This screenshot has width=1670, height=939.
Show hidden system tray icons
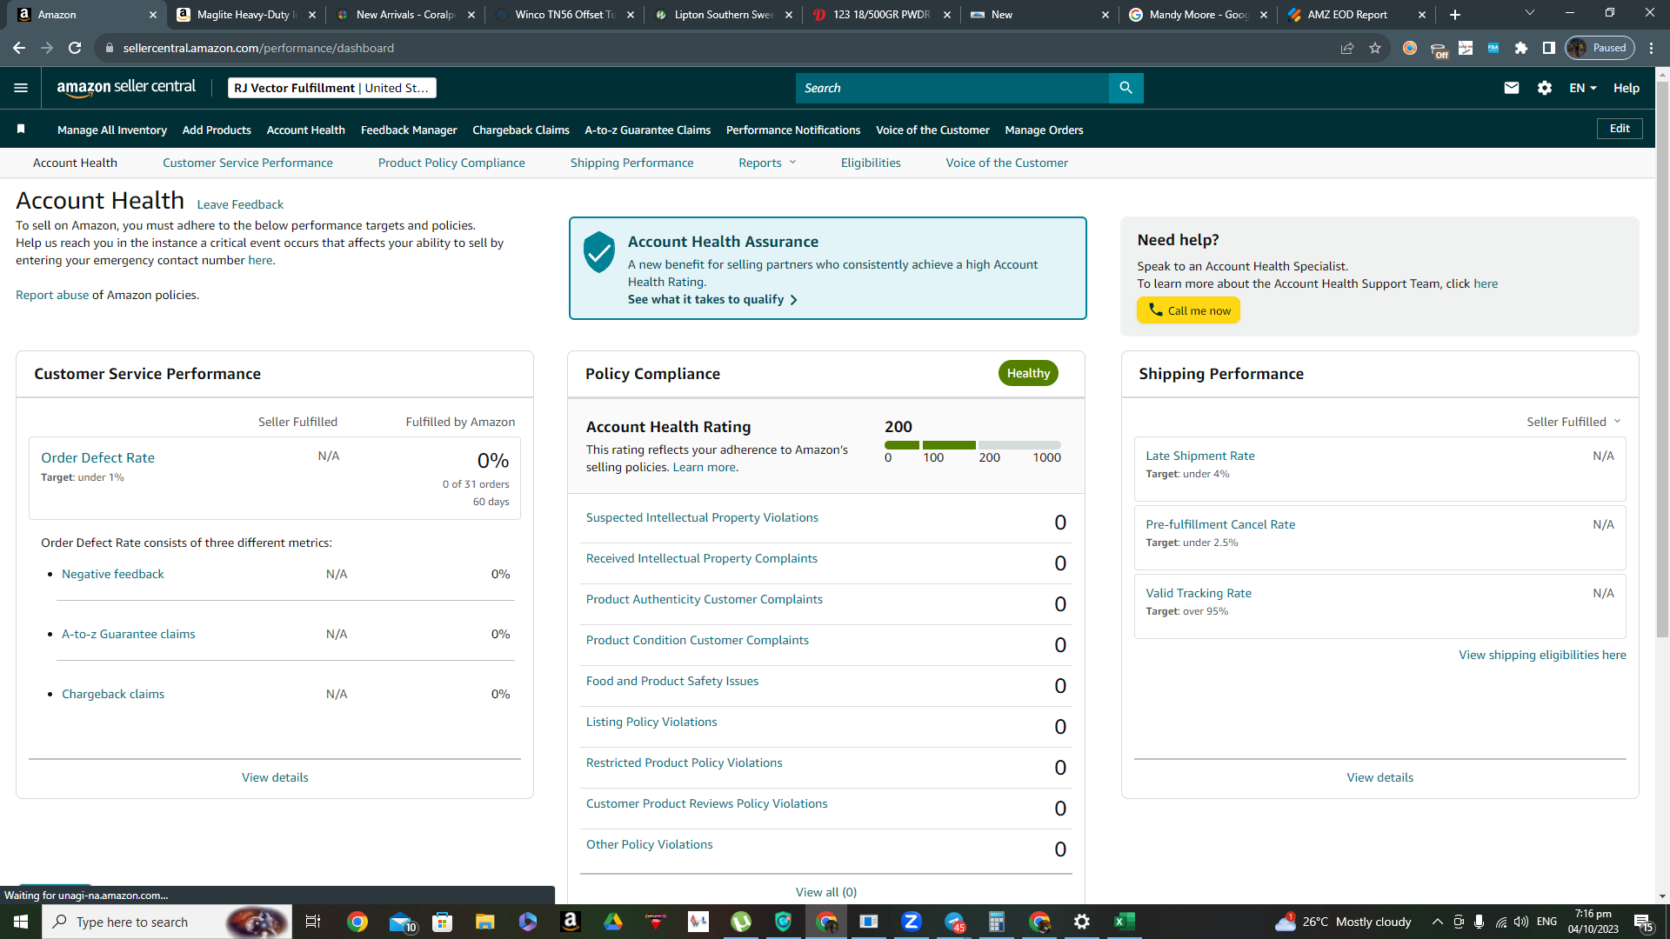click(1437, 922)
